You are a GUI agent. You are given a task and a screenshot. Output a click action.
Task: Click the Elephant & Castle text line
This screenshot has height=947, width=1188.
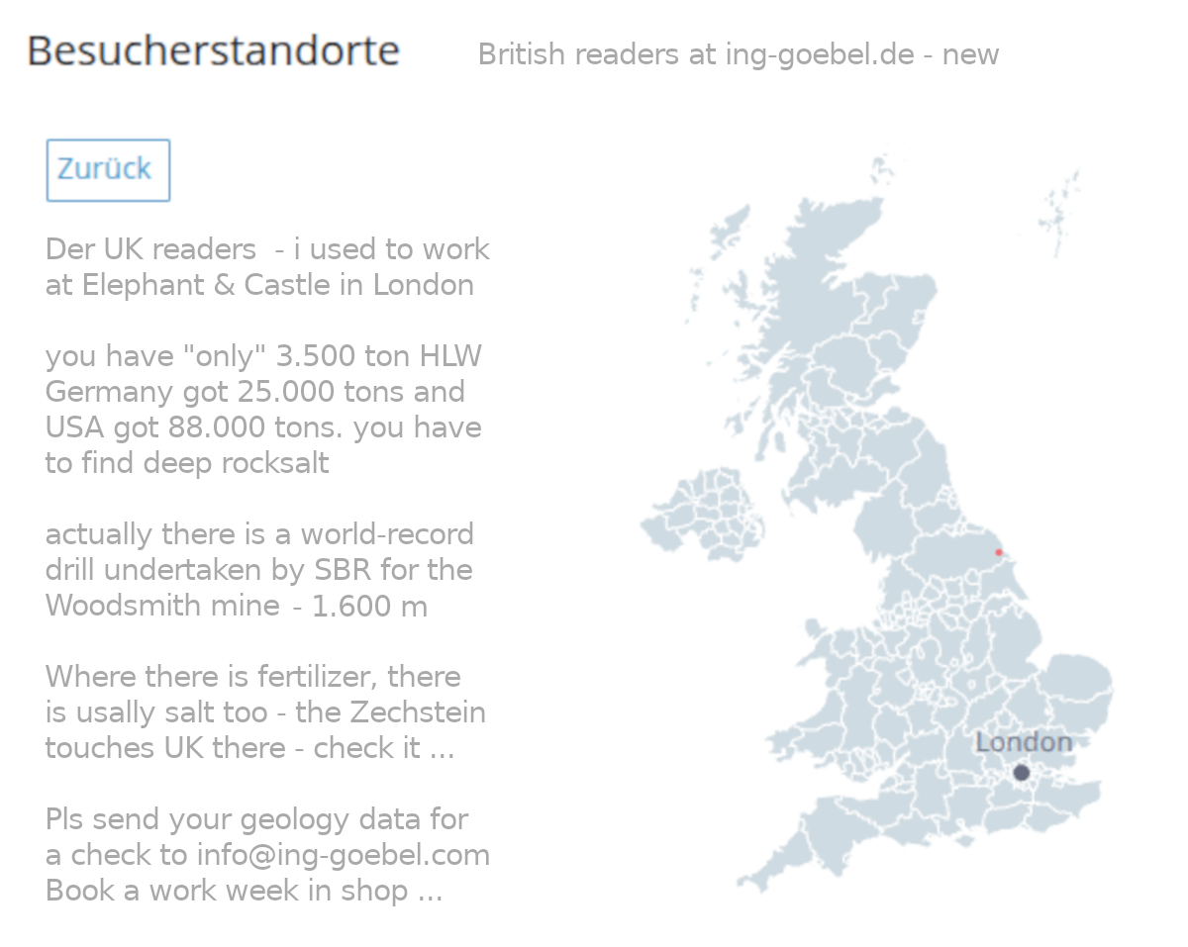point(259,285)
